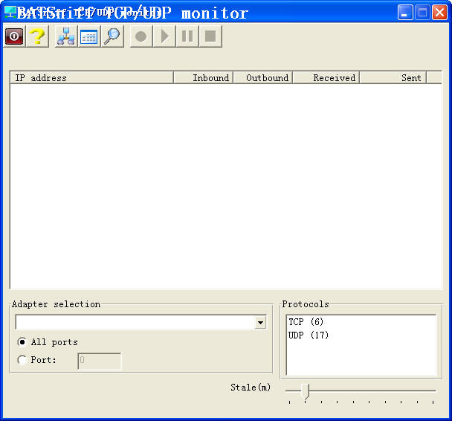The image size is (452, 421).
Task: Sort by IP address column header
Action: (x=91, y=77)
